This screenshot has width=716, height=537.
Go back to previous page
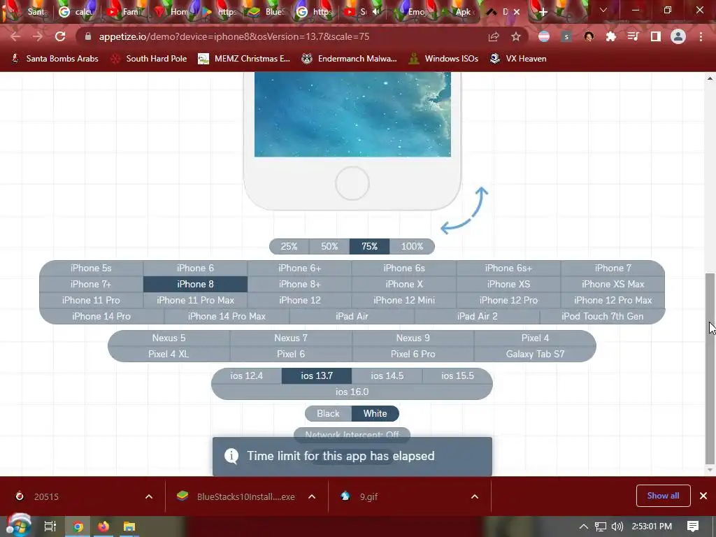point(15,36)
